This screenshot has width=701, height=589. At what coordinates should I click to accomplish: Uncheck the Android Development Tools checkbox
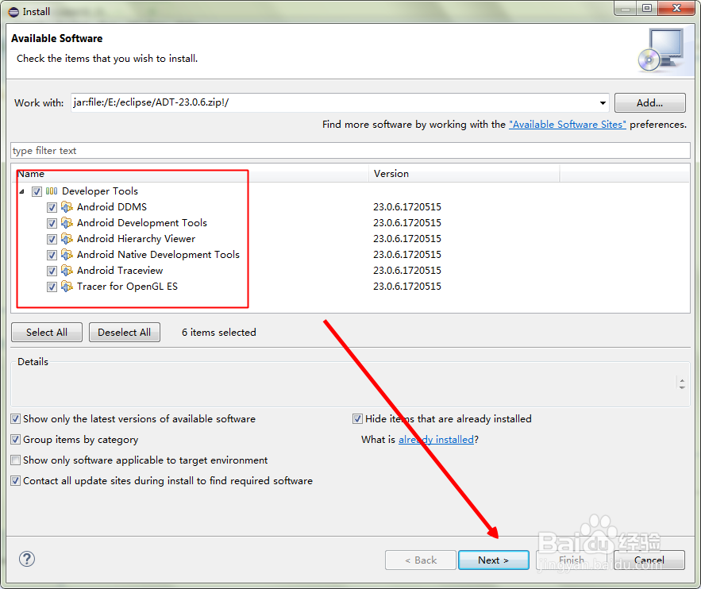52,223
